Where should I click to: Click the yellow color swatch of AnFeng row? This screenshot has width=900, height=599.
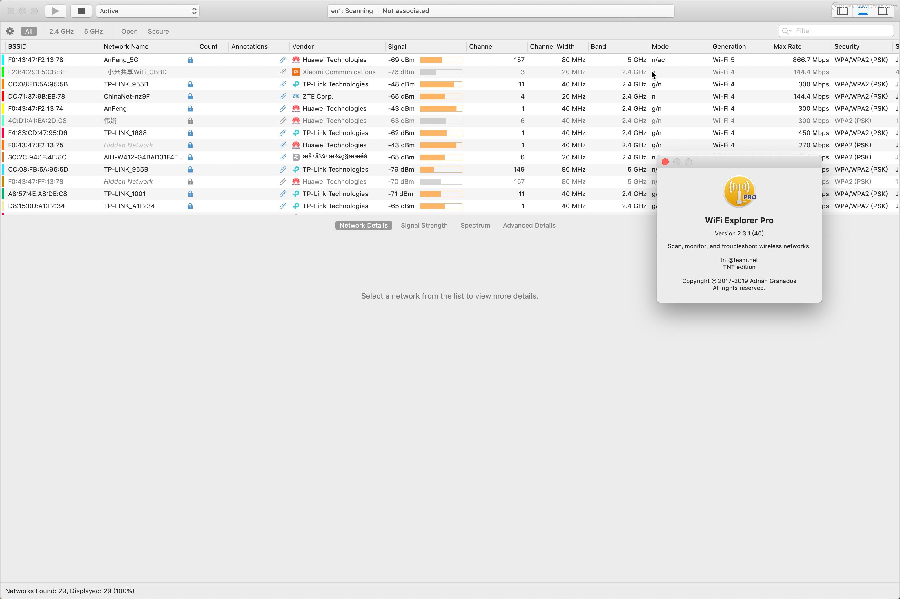click(3, 108)
